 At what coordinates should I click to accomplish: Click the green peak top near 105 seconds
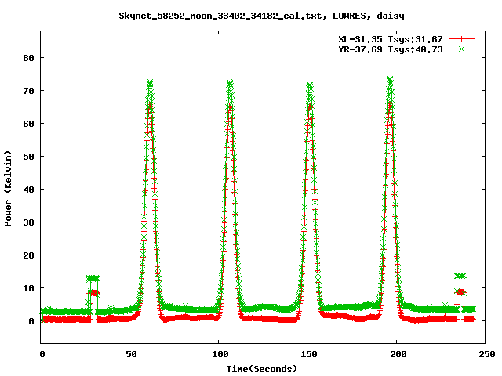[x=230, y=85]
